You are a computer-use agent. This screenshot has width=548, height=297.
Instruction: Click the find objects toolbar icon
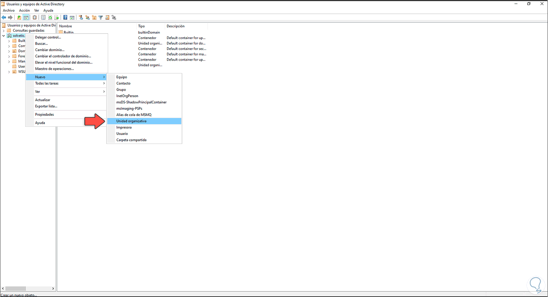(x=107, y=18)
